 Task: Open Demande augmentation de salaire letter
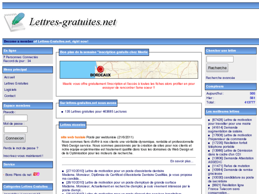point(226,130)
